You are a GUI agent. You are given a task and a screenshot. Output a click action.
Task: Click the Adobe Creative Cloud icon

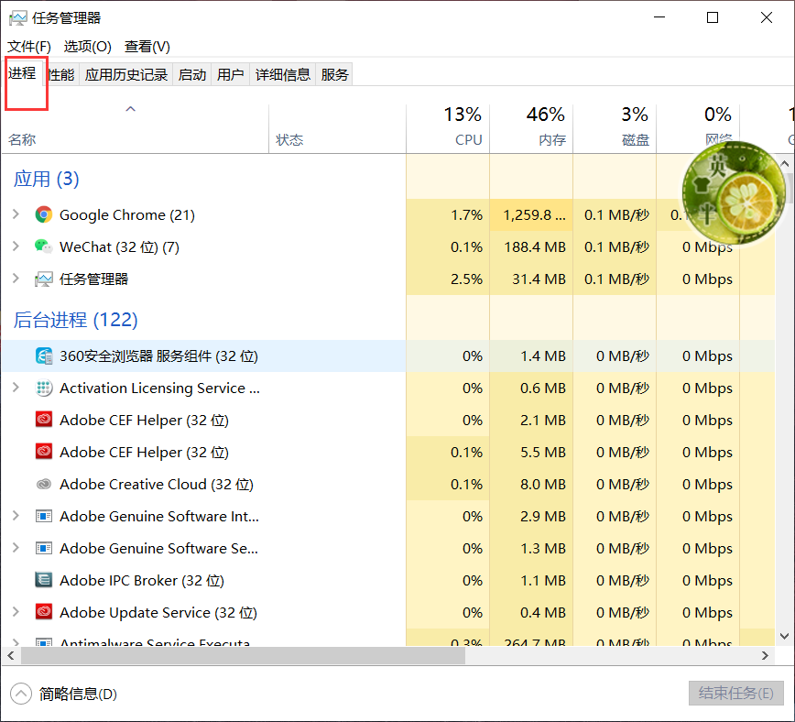coord(44,484)
